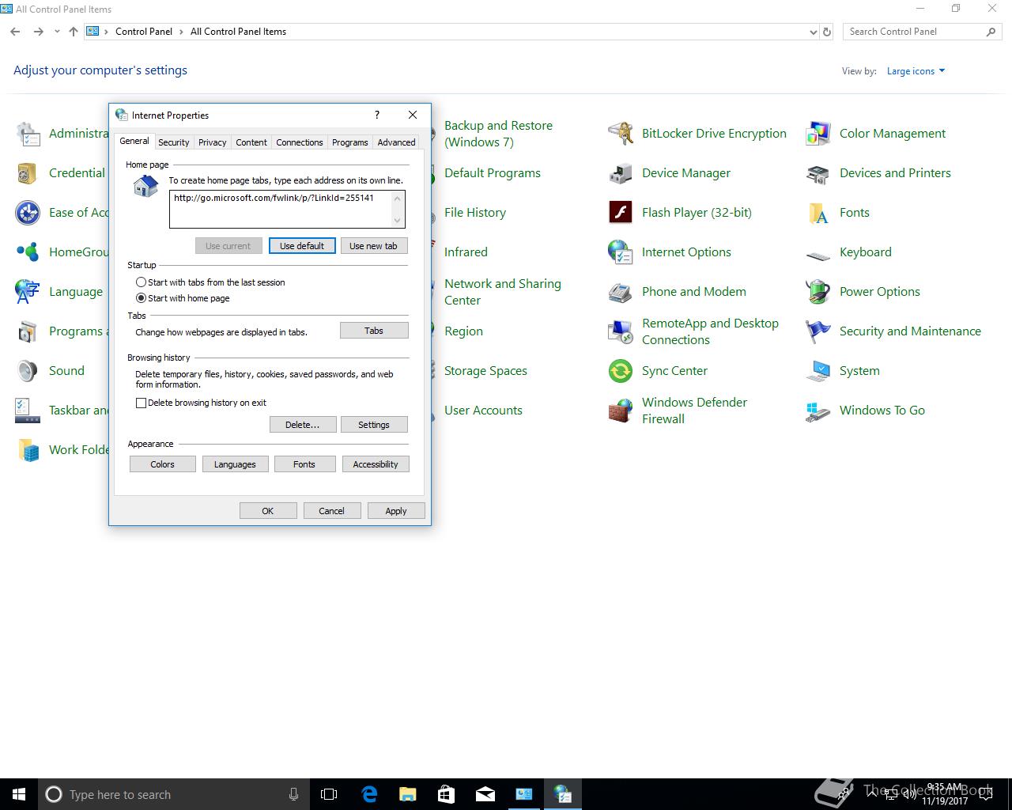The image size is (1012, 810).
Task: Expand the breadcrumb chevron after Control Panel
Action: 181,32
